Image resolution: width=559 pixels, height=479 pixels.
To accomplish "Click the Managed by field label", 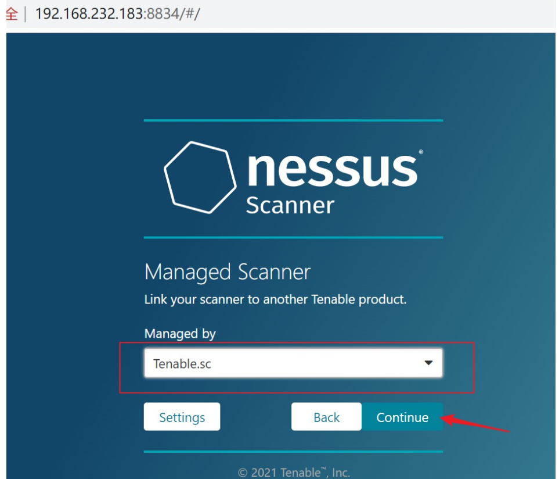I will (180, 334).
